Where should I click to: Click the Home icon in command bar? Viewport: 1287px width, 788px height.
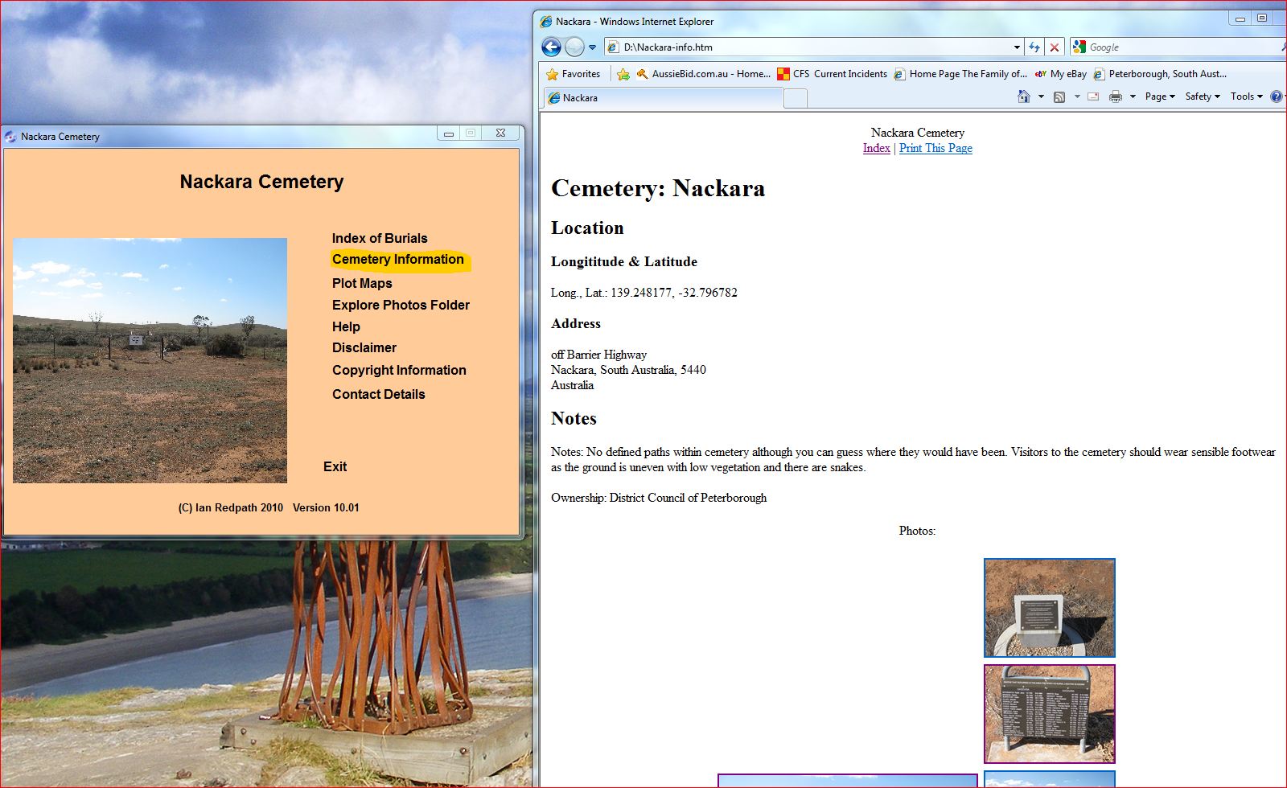point(1023,96)
